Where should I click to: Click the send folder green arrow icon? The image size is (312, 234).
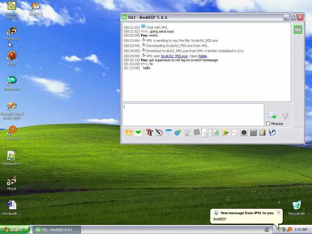(225, 132)
